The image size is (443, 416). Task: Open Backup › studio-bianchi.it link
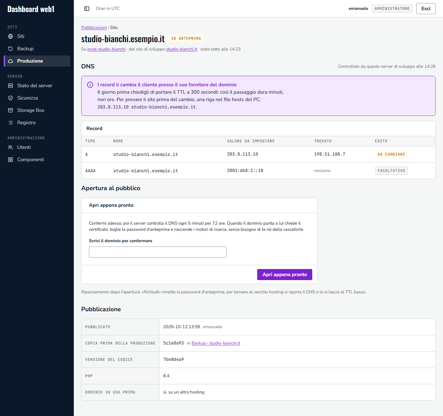(216, 343)
